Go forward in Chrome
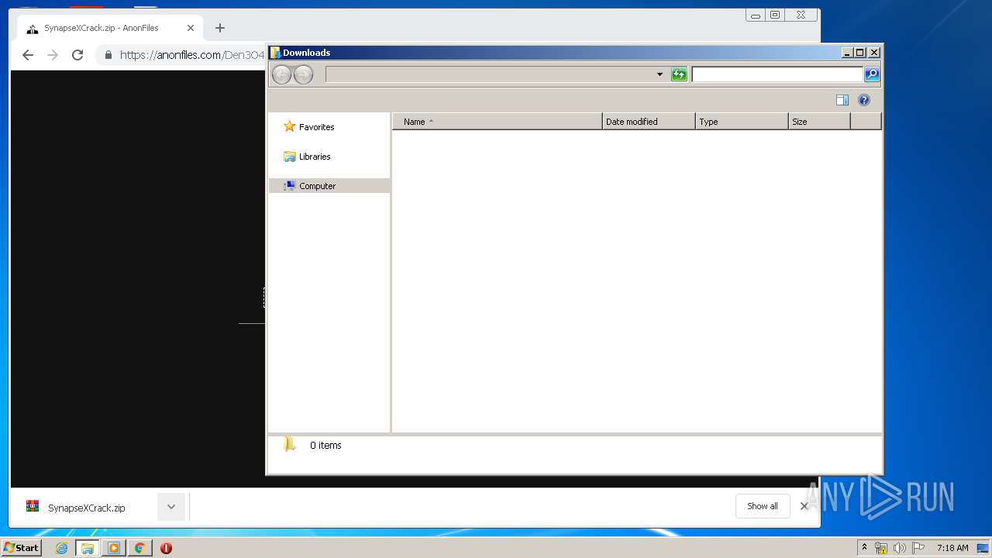 tap(53, 55)
